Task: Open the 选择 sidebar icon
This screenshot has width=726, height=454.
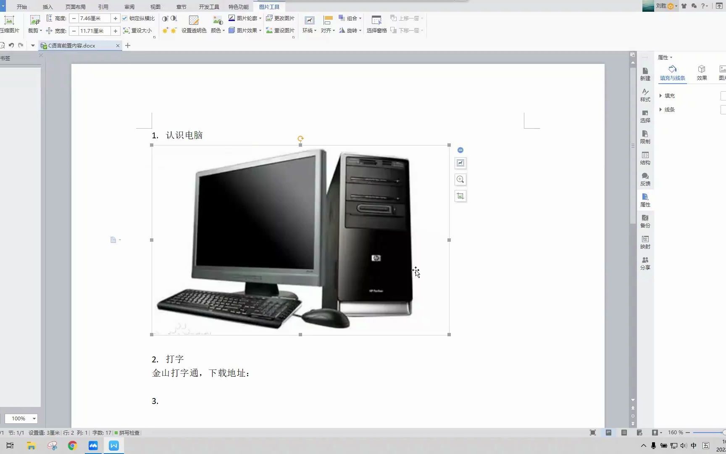Action: (x=645, y=116)
